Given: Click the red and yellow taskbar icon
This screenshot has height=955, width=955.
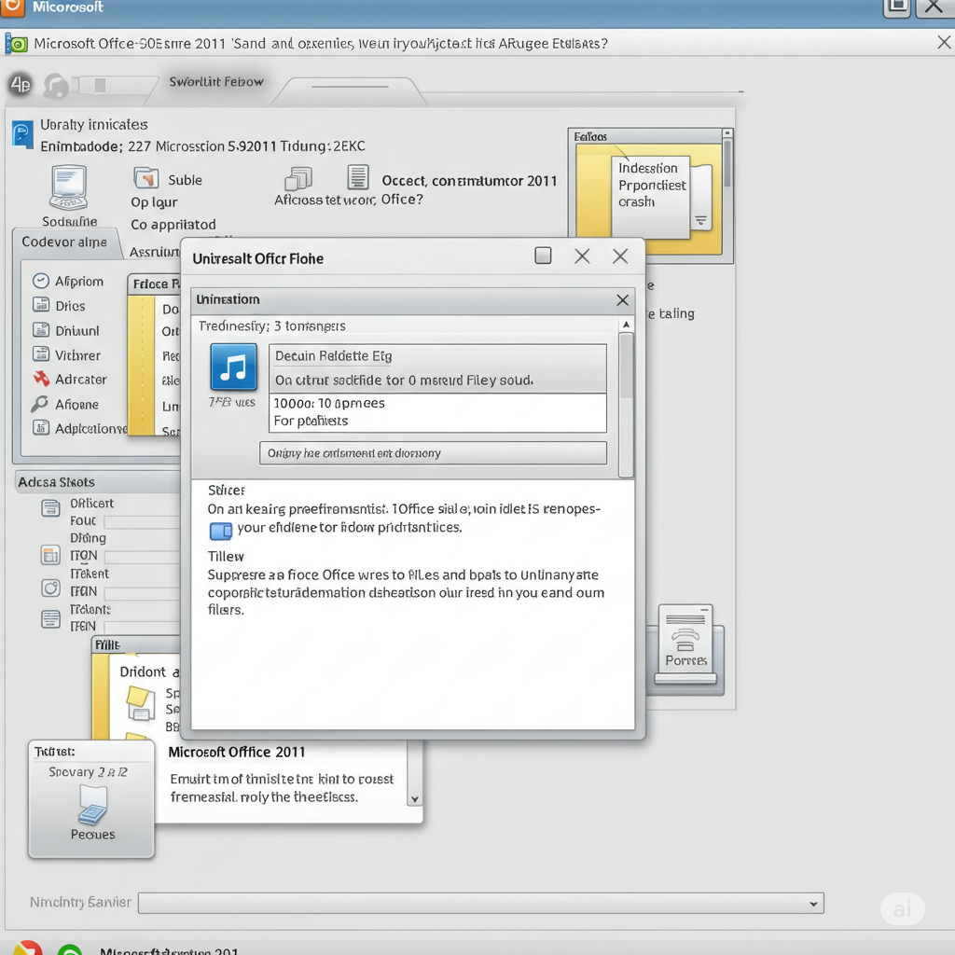Looking at the screenshot, I should [27, 948].
